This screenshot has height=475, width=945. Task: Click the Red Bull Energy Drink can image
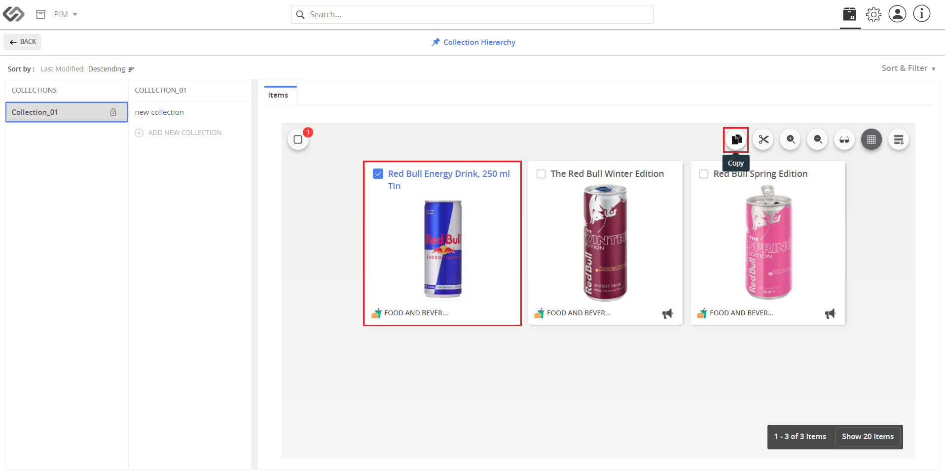[443, 249]
